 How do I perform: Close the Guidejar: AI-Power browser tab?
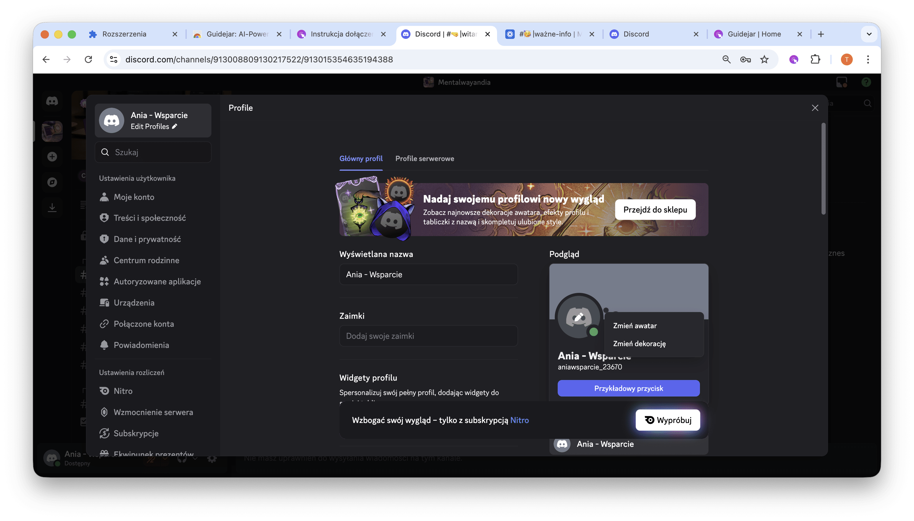coord(279,34)
